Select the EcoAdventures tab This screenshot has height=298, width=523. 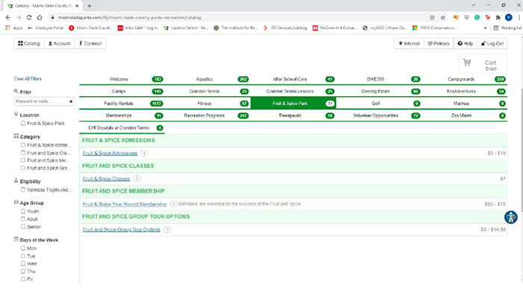[x=465, y=91]
